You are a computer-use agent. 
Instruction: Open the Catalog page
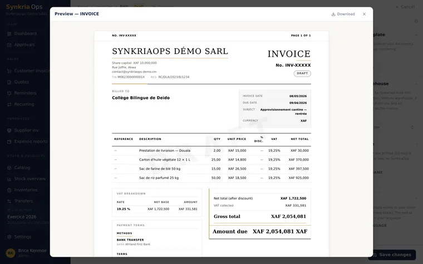tap(22, 167)
